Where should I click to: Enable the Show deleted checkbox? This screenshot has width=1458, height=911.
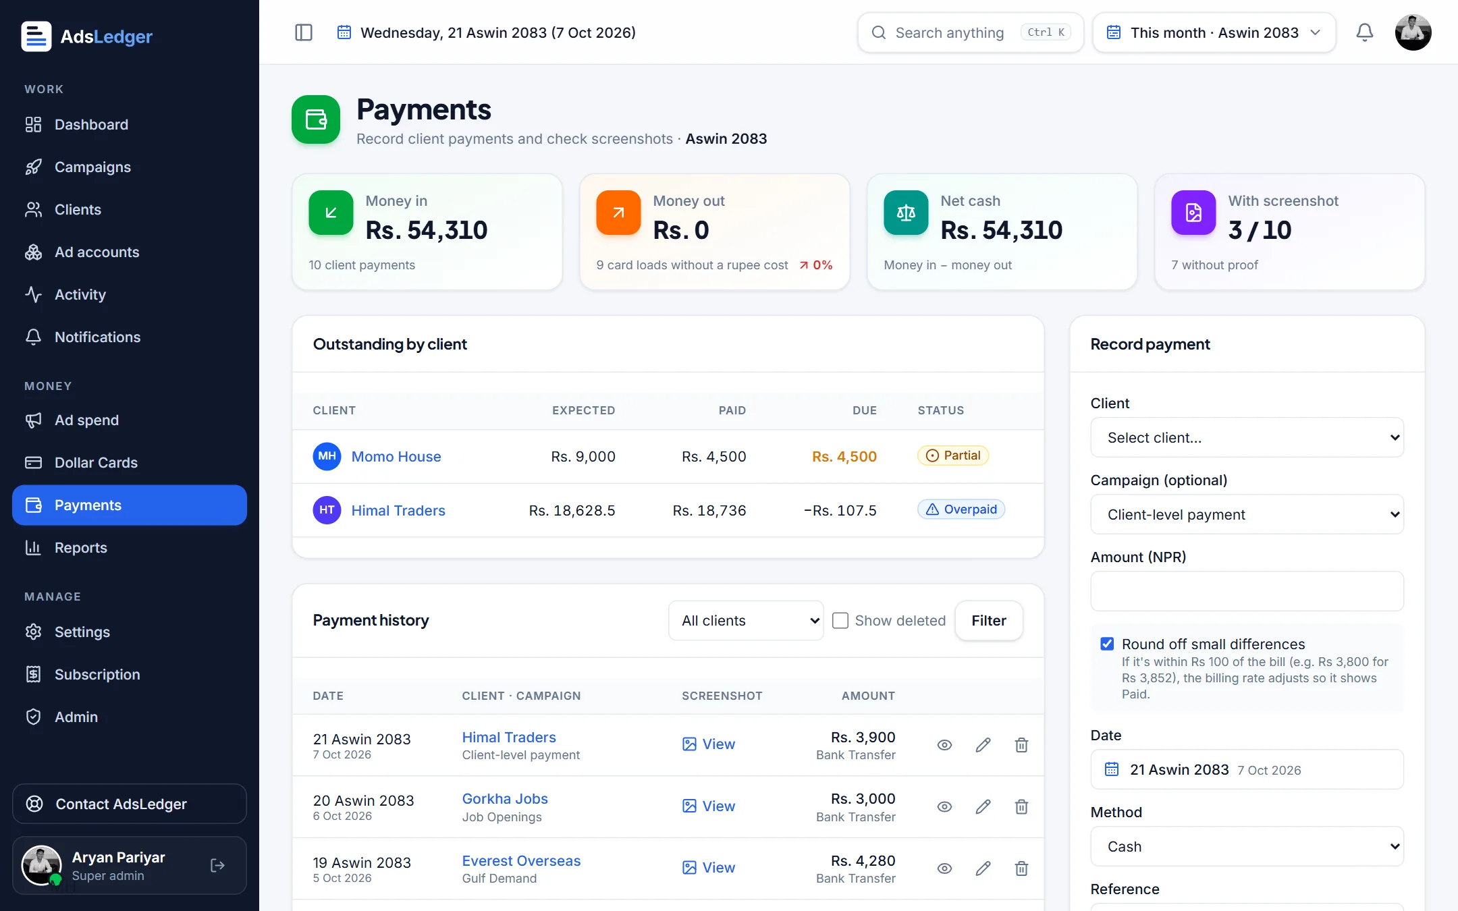840,620
